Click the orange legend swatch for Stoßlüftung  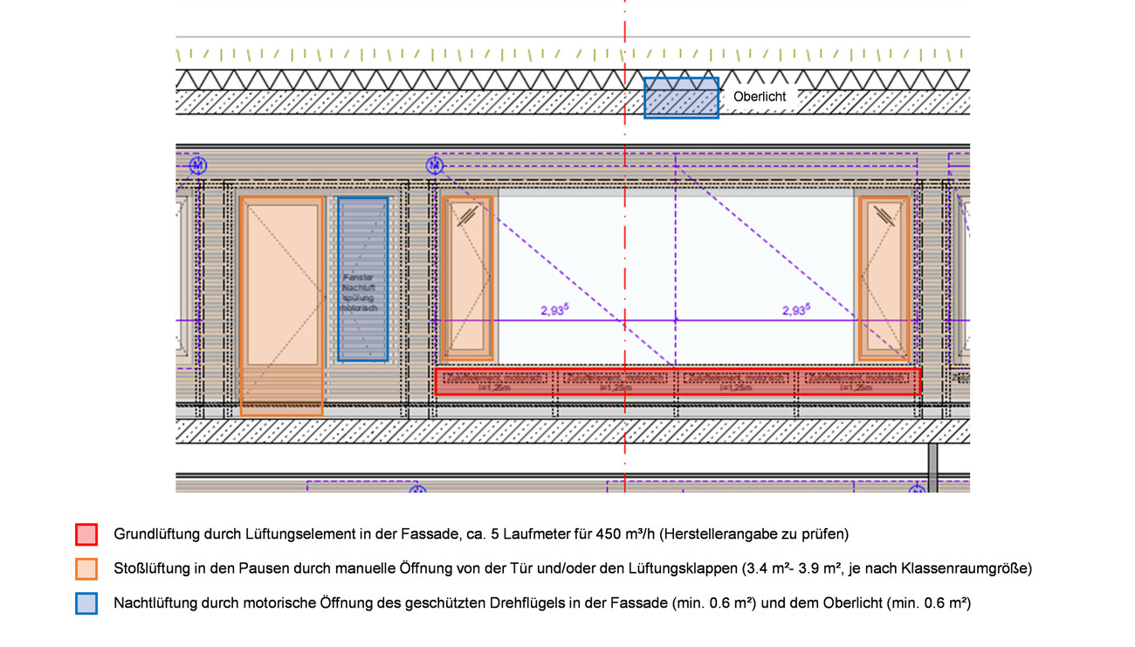pos(86,569)
